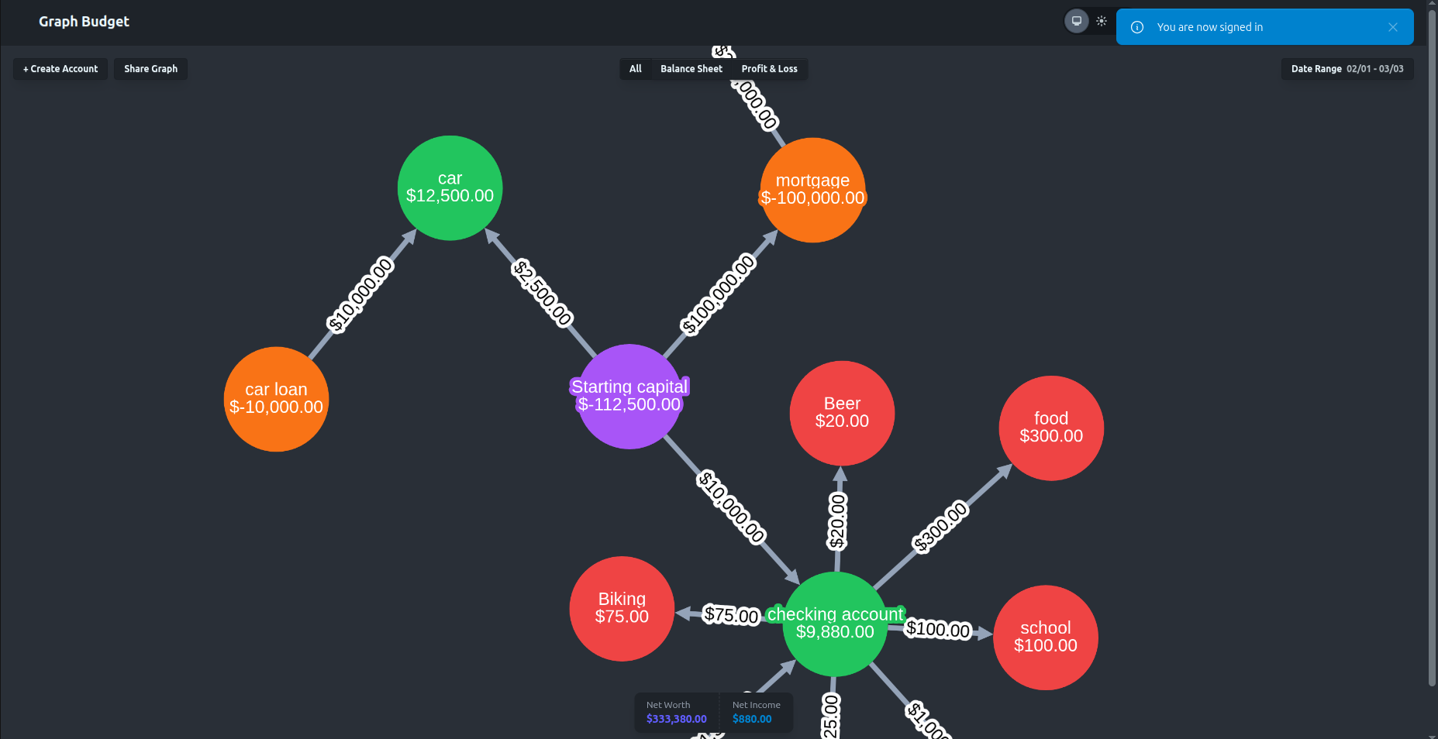The image size is (1438, 739).
Task: Click the scrollbar up arrow
Action: (x=1432, y=5)
